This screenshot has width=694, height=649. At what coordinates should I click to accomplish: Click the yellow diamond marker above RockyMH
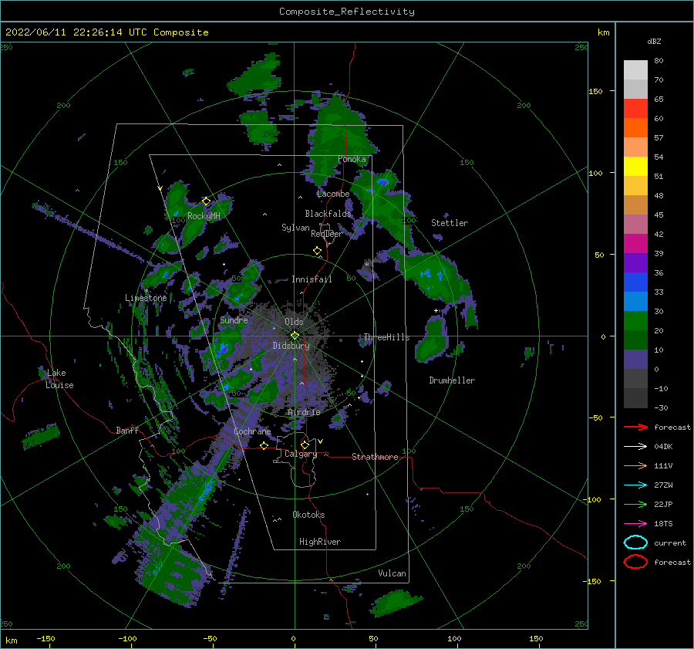coord(206,201)
